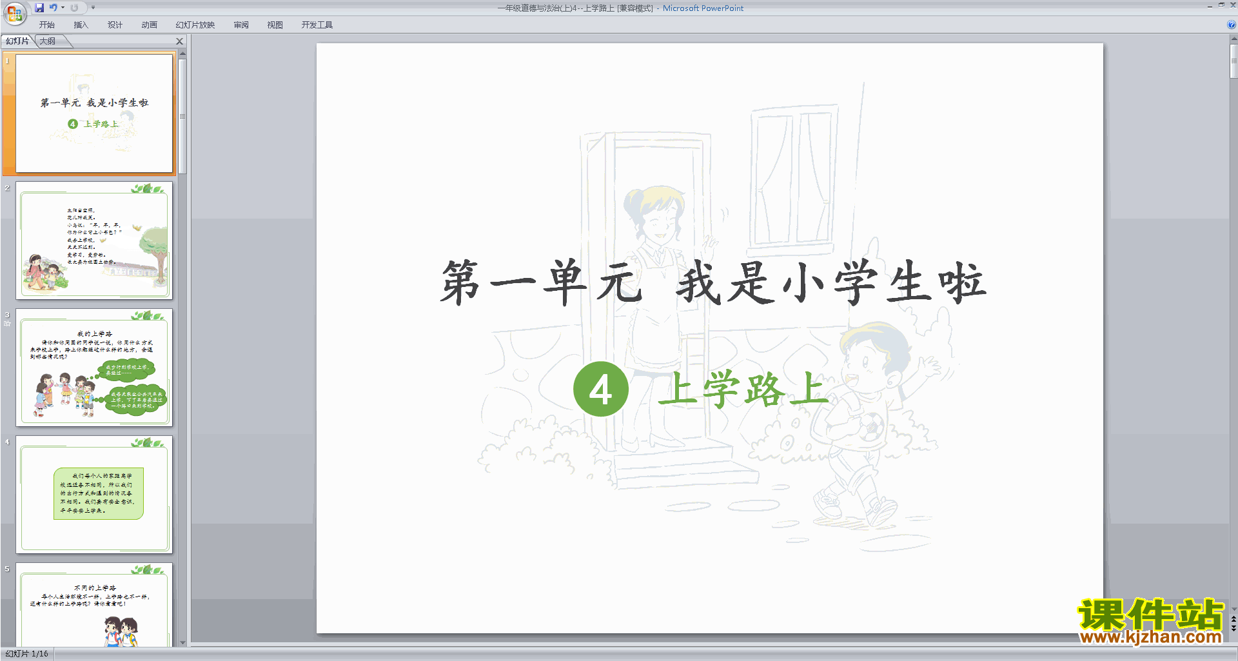Image resolution: width=1238 pixels, height=661 pixels.
Task: Click the main editor scroll-down arrow
Action: pyautogui.click(x=1233, y=609)
